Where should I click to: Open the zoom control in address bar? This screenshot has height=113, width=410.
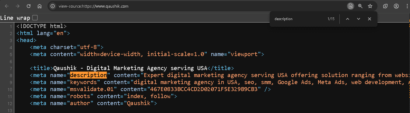tap(360, 6)
